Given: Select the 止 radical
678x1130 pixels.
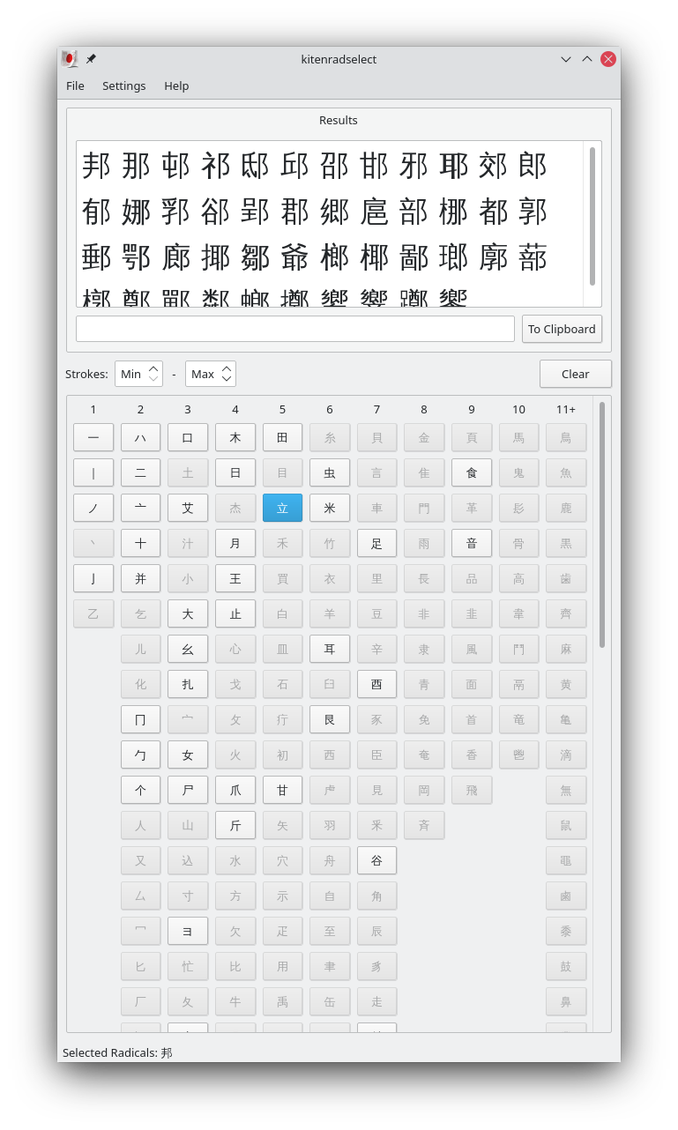Looking at the screenshot, I should click(x=235, y=613).
